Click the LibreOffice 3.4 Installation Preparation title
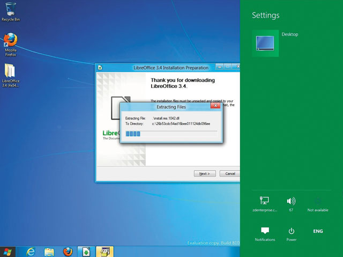 pyautogui.click(x=171, y=68)
